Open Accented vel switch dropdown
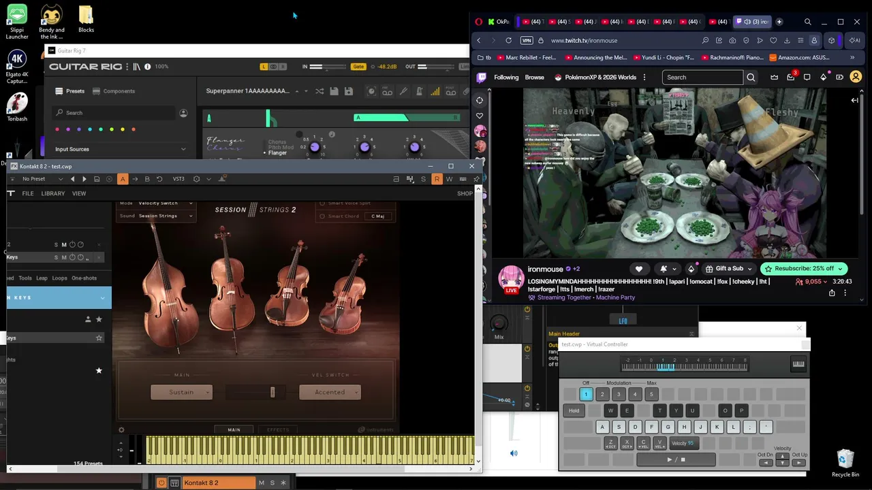The image size is (872, 490). pos(330,392)
